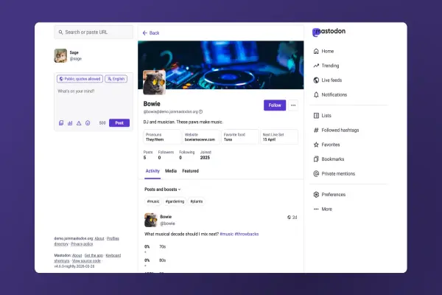Click the Pronouns They/them field

point(162,137)
